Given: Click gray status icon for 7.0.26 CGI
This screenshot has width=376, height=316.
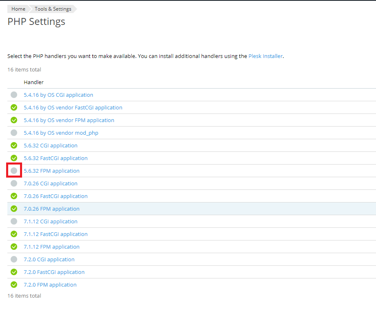Looking at the screenshot, I should point(14,183).
